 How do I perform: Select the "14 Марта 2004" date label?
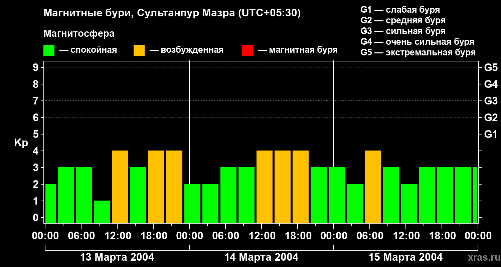click(261, 257)
